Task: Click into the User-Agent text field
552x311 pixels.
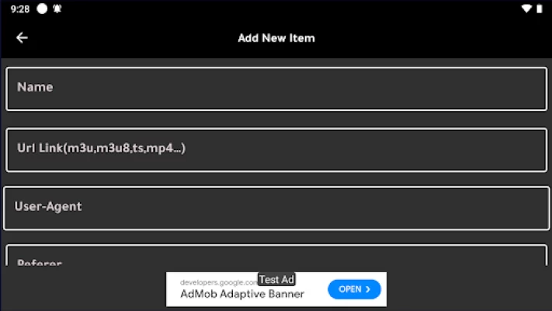Action: [x=276, y=208]
